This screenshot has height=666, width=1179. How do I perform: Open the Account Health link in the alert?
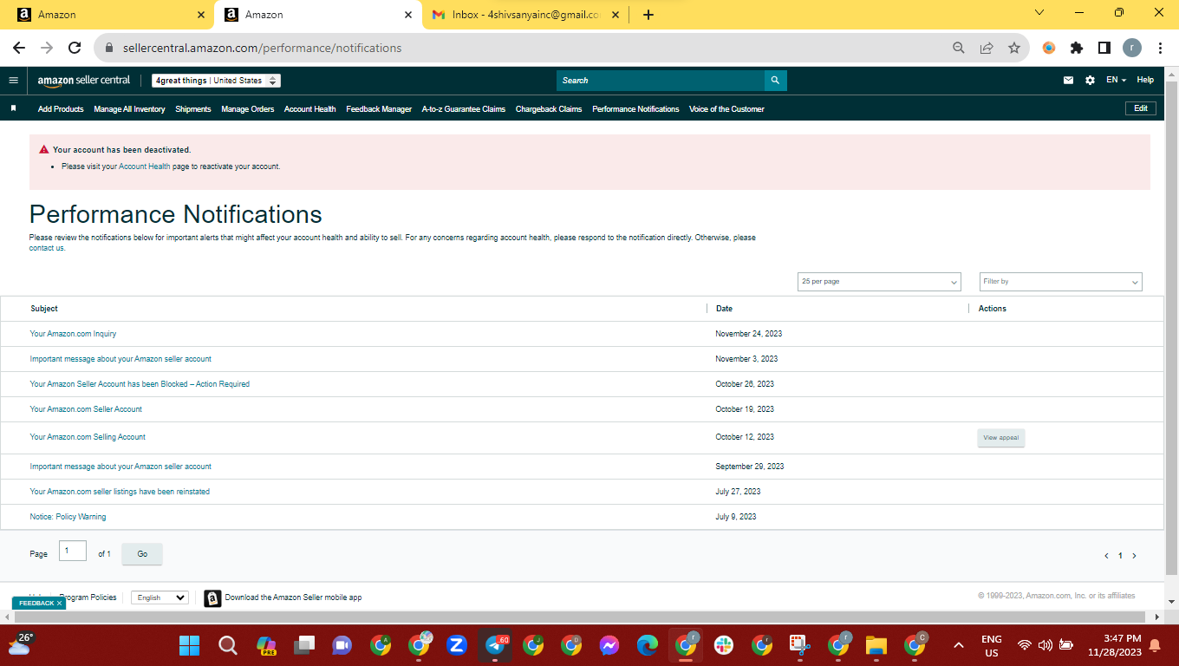145,166
